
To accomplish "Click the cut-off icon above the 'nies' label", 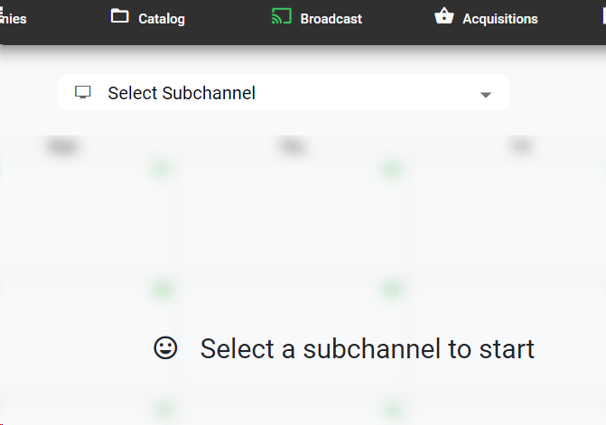I will coord(4,8).
